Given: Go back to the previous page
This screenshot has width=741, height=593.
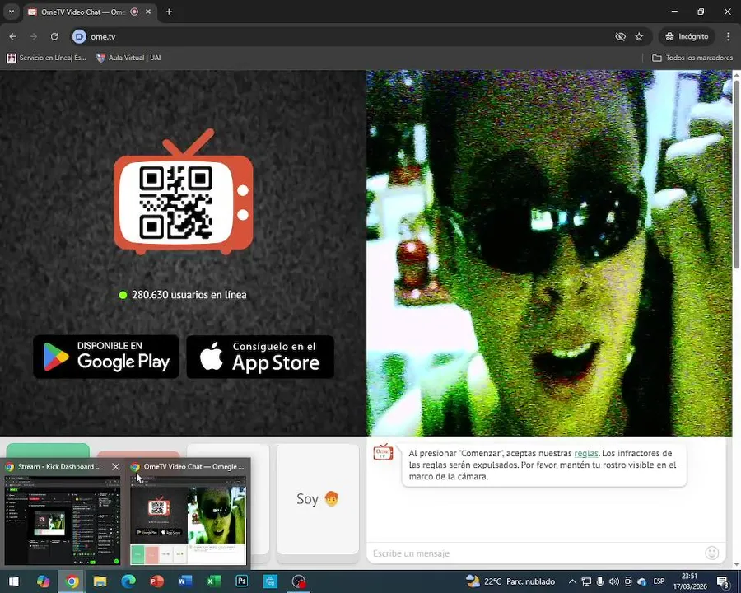Looking at the screenshot, I should pyautogui.click(x=12, y=36).
